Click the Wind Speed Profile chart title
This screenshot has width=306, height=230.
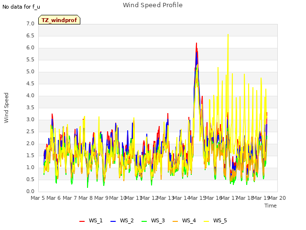click(x=153, y=5)
